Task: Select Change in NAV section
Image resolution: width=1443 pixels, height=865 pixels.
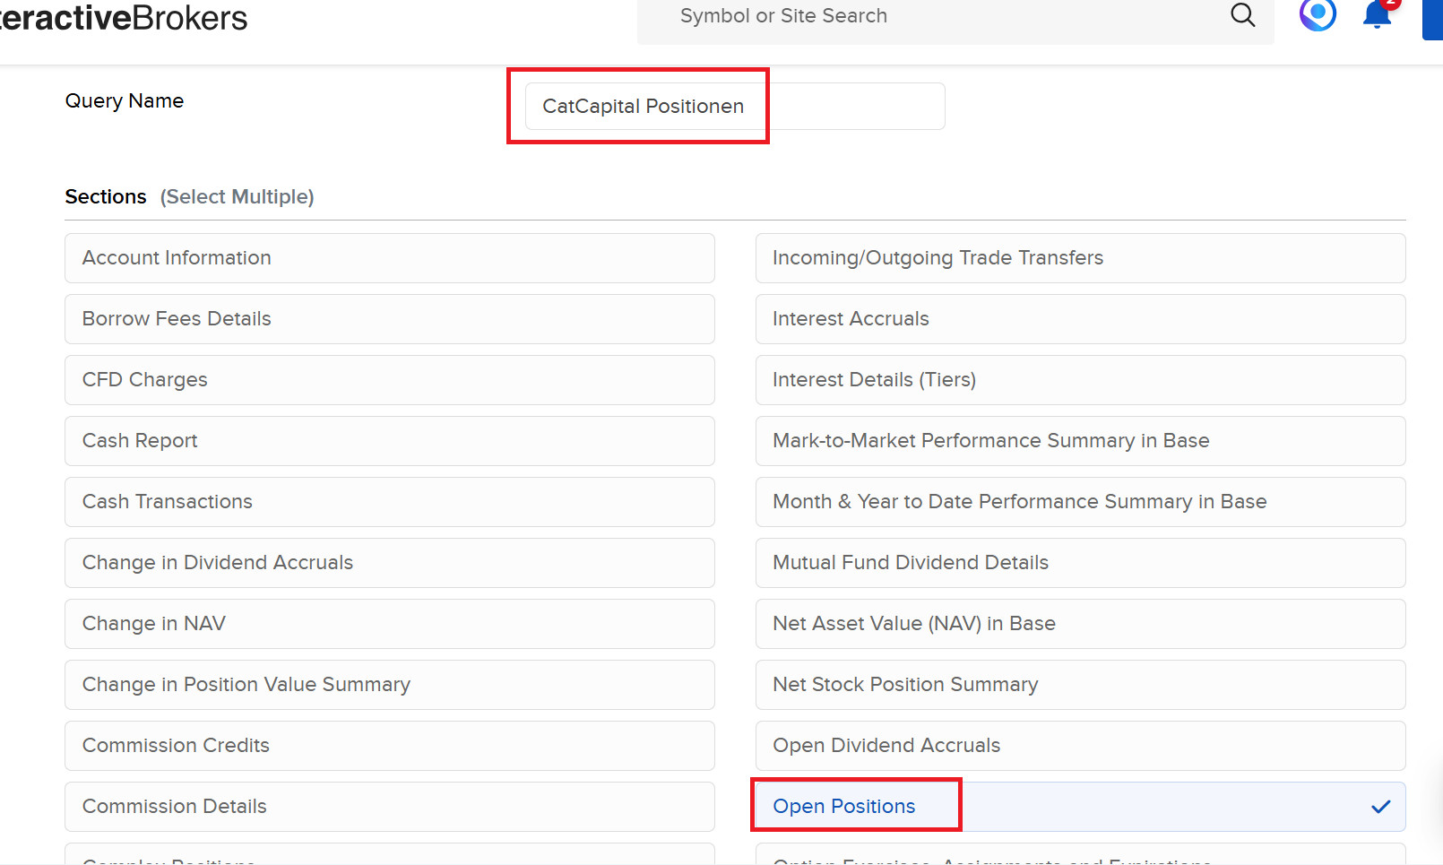Action: point(389,624)
